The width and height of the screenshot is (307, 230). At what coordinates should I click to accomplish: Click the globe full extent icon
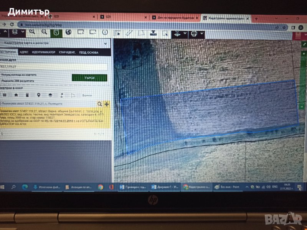point(69,33)
